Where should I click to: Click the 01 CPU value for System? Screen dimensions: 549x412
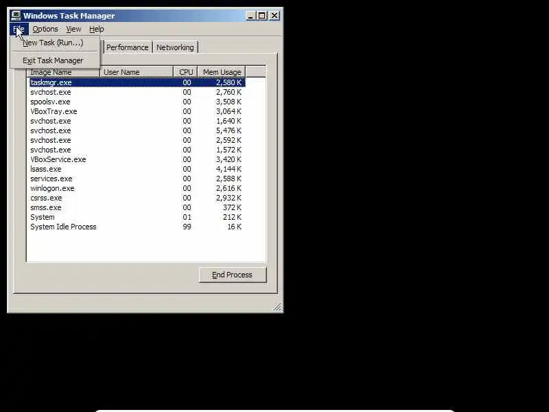(x=187, y=217)
